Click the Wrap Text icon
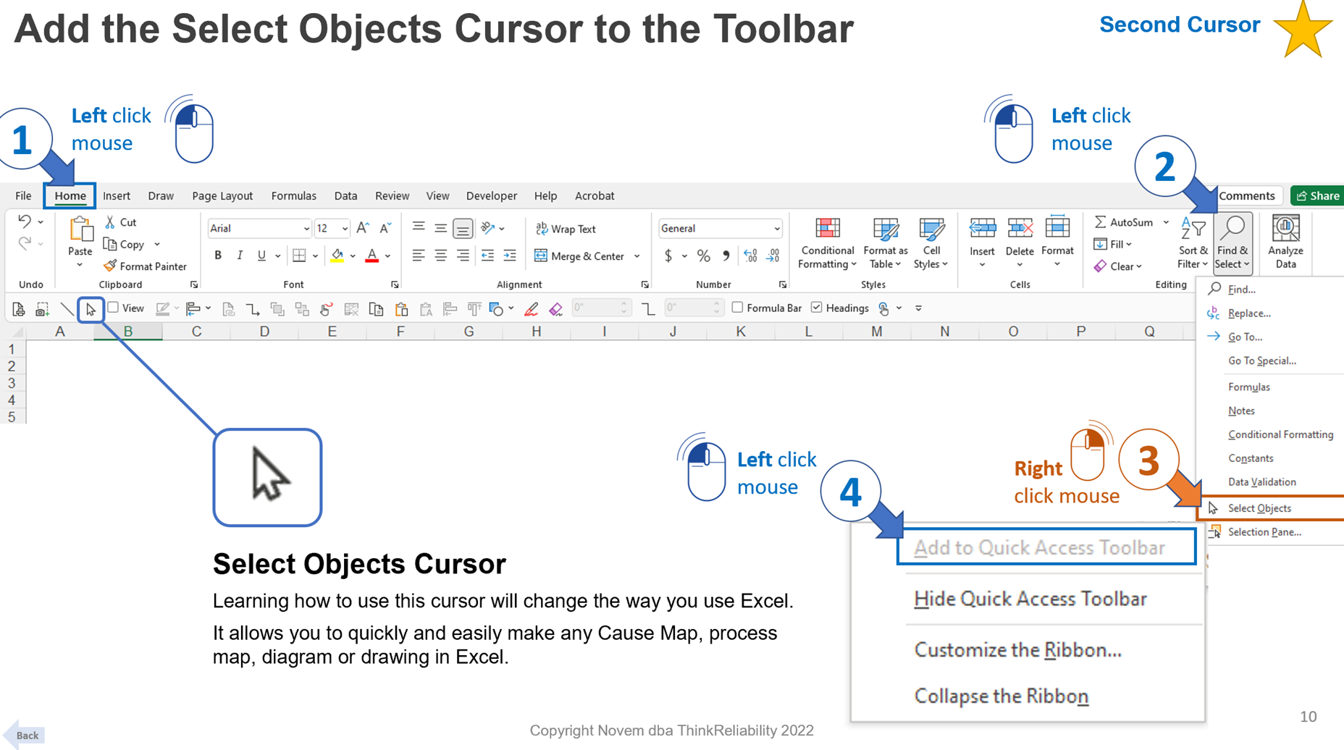The image size is (1344, 750). tap(541, 229)
